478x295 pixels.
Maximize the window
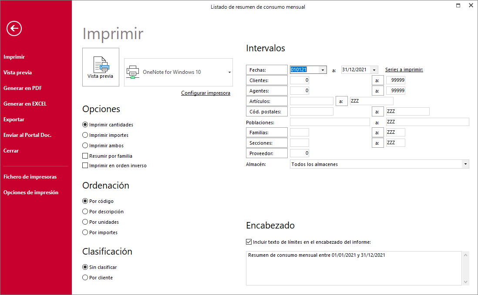[x=458, y=5]
